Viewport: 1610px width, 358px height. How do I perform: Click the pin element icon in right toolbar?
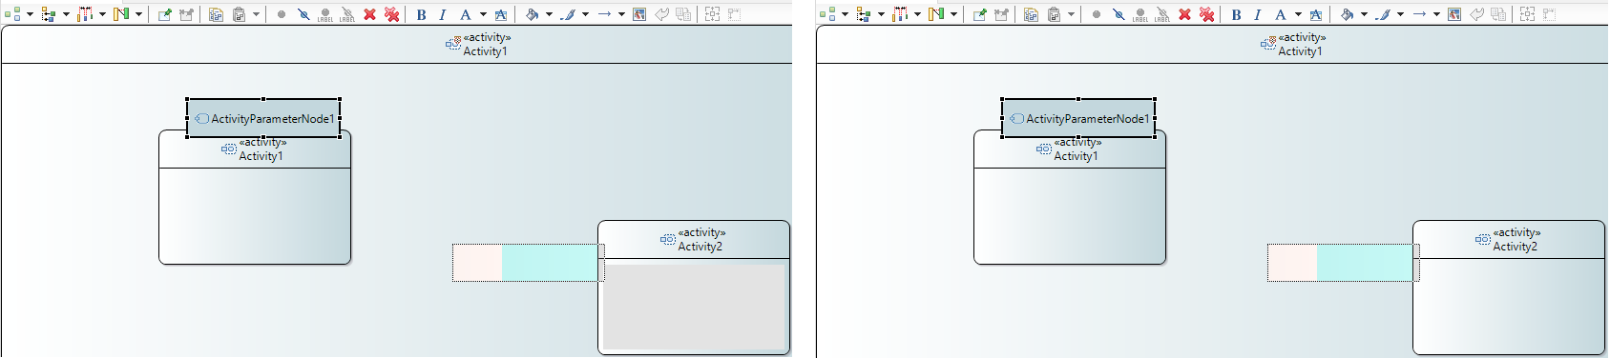[x=979, y=14]
